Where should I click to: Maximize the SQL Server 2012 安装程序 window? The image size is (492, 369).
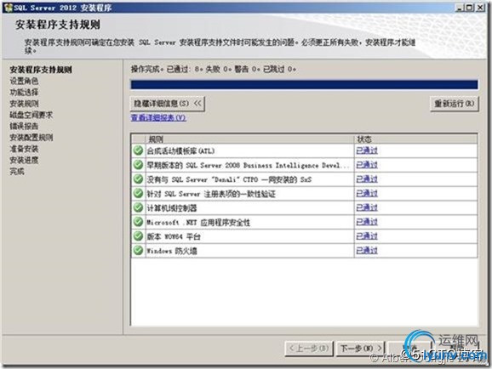(470, 8)
